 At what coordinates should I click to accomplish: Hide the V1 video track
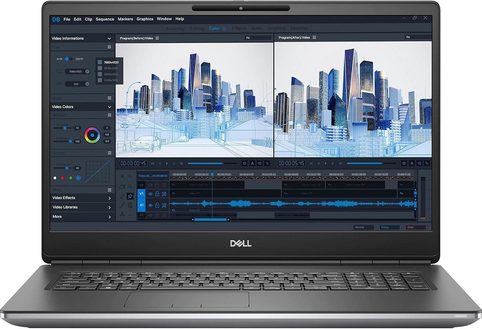pos(150,194)
